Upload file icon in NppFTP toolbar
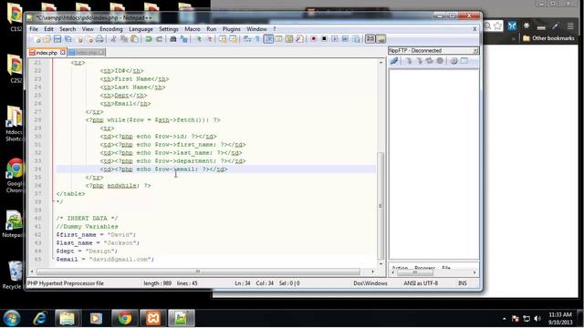The height and width of the screenshot is (328, 584). [x=419, y=61]
